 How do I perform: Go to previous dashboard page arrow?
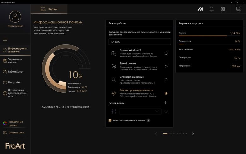(x=156, y=134)
